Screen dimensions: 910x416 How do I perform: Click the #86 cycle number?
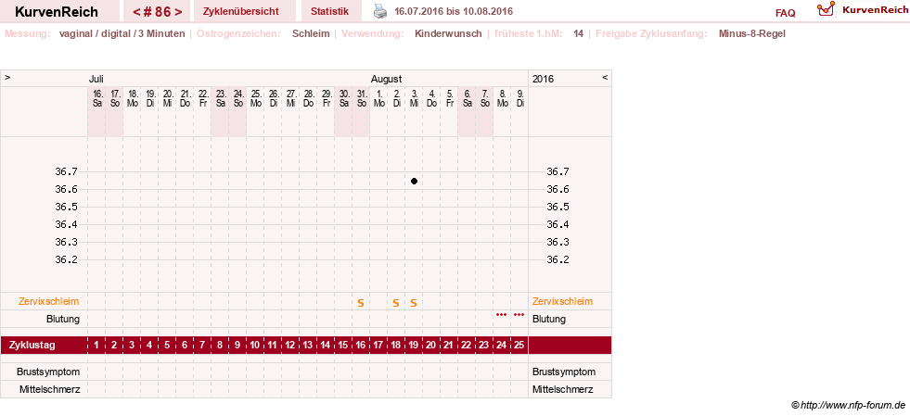coord(157,12)
